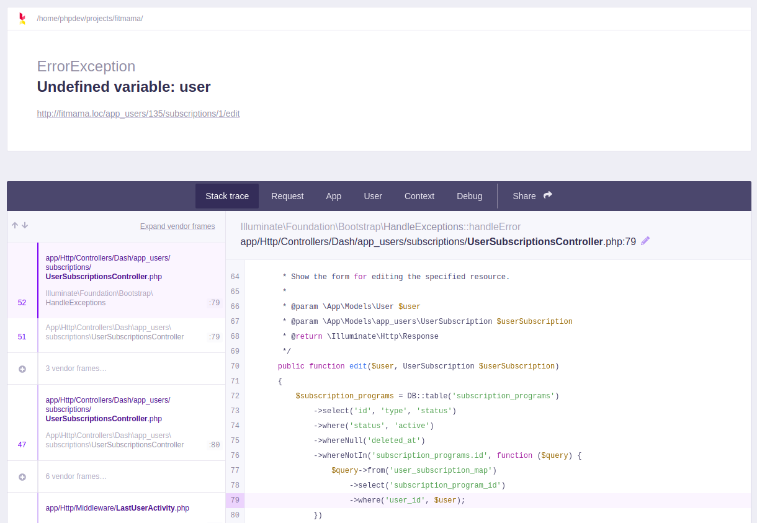Select the Stack trace tab

coord(227,196)
